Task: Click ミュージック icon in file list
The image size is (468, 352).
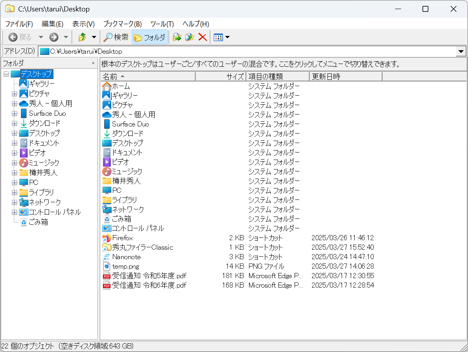Action: (x=107, y=171)
